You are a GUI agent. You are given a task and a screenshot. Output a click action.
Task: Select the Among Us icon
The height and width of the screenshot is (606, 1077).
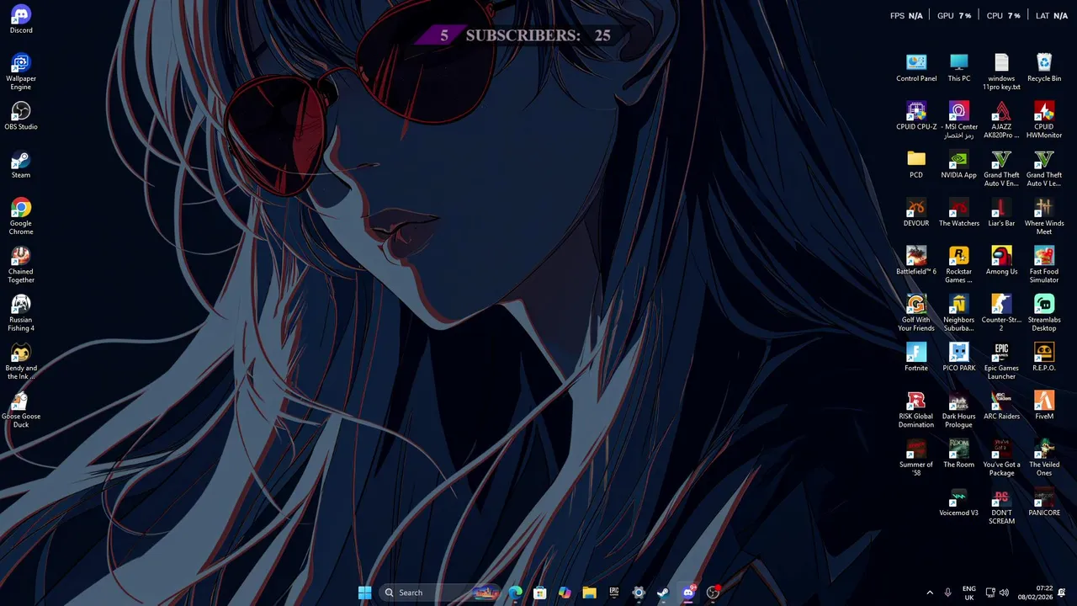(1001, 260)
